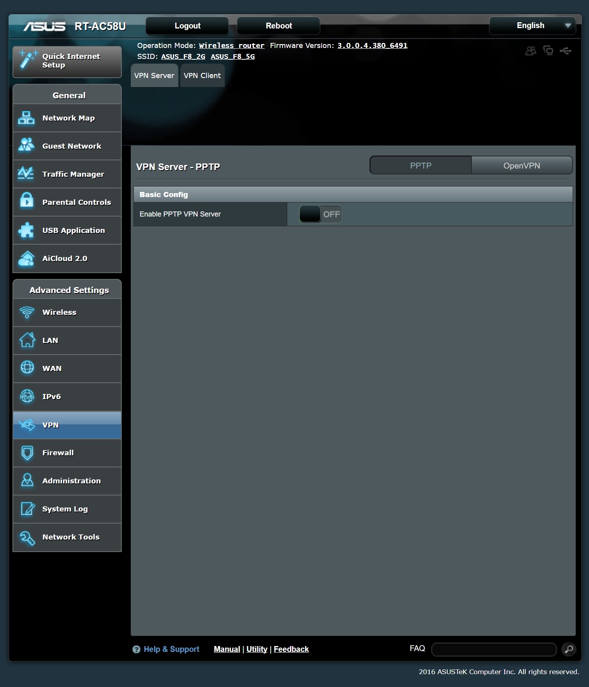
Task: Click the Quick Internet Setup wand icon
Action: 28,60
